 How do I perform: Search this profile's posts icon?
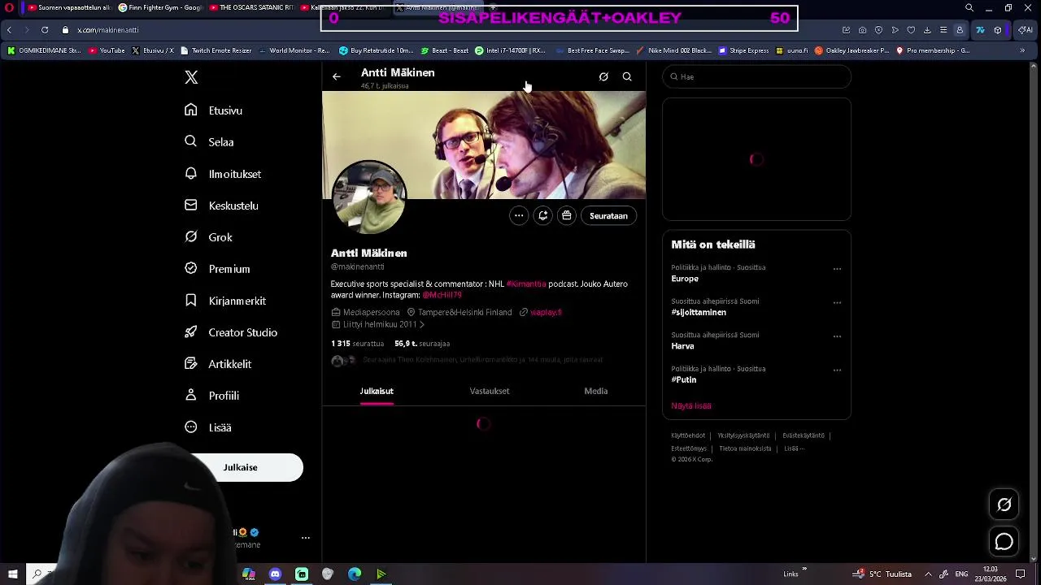(x=627, y=76)
